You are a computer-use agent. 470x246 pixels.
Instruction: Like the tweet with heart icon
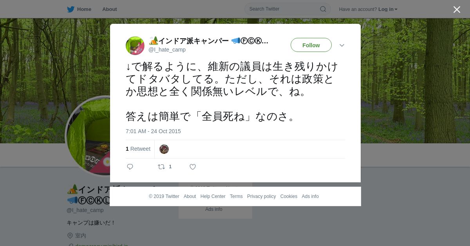coord(193,167)
